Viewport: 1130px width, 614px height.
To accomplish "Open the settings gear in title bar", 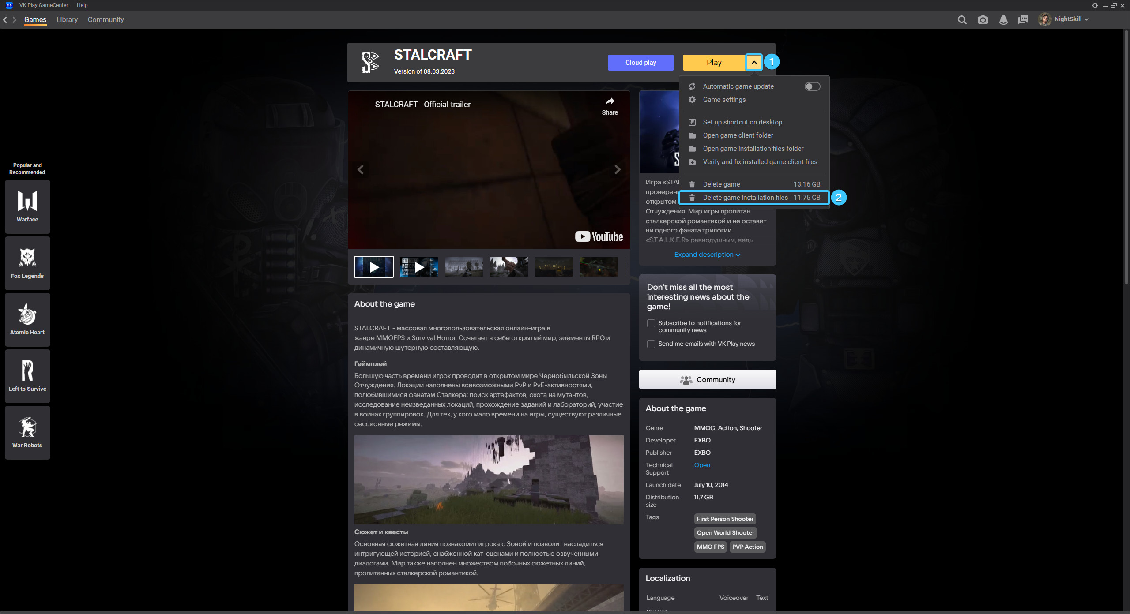I will [x=1095, y=5].
